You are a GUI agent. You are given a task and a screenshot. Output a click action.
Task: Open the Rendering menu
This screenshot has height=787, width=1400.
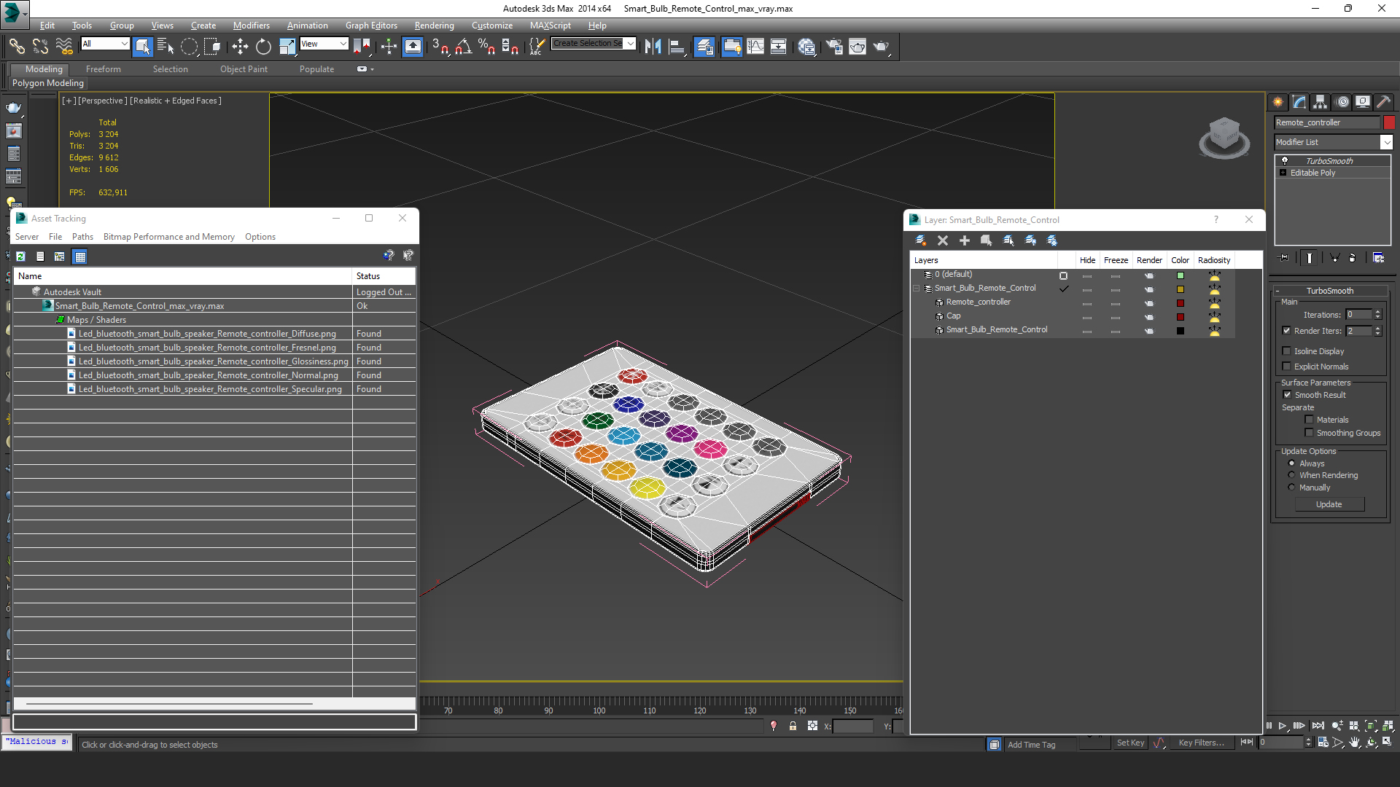coord(434,26)
